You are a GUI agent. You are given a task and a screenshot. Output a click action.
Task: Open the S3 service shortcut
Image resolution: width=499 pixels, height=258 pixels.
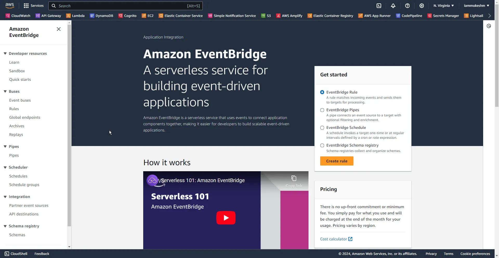coord(268,16)
